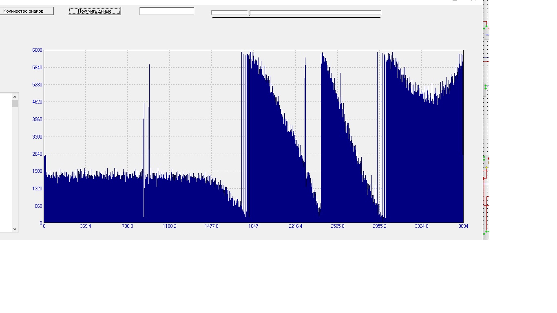This screenshot has width=557, height=313.
Task: Focus the empty text field beside 'Получить днные'
Action: 167,11
